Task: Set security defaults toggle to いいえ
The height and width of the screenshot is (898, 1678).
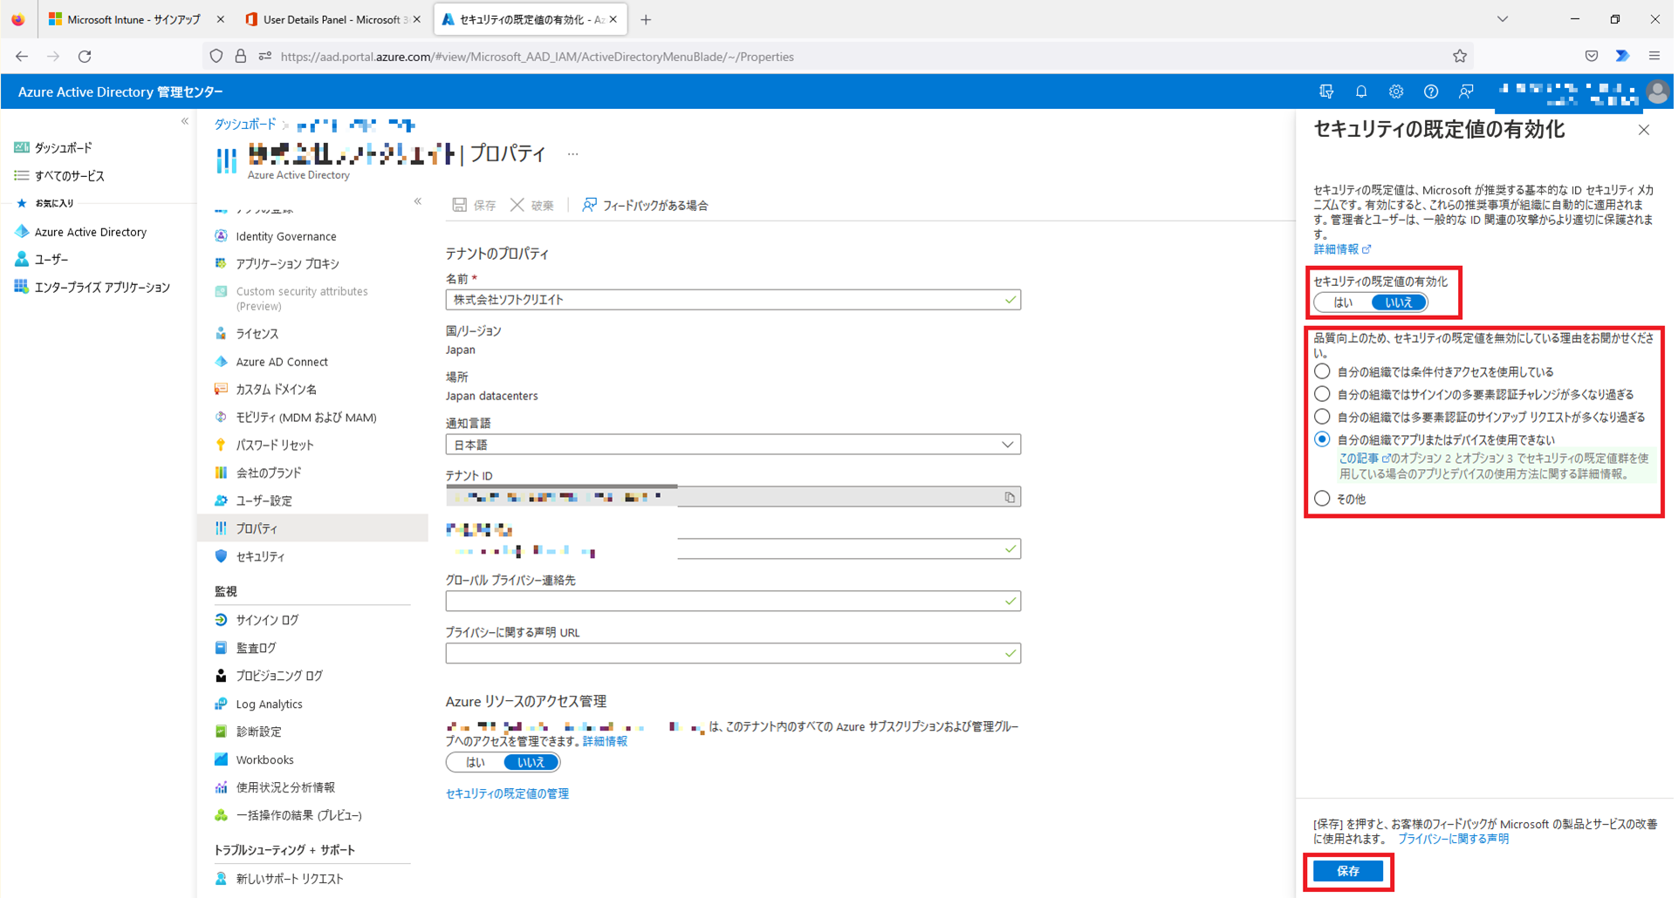Action: coord(1399,303)
